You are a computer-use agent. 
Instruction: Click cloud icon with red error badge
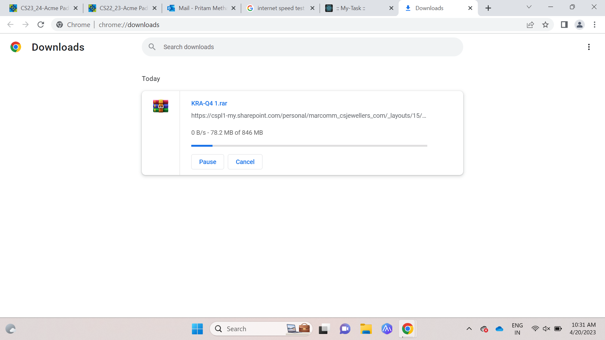(x=484, y=329)
